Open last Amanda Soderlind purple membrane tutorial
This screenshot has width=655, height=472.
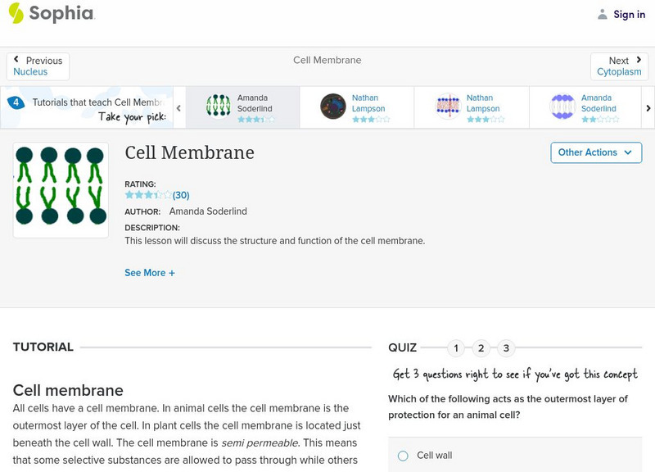point(562,107)
